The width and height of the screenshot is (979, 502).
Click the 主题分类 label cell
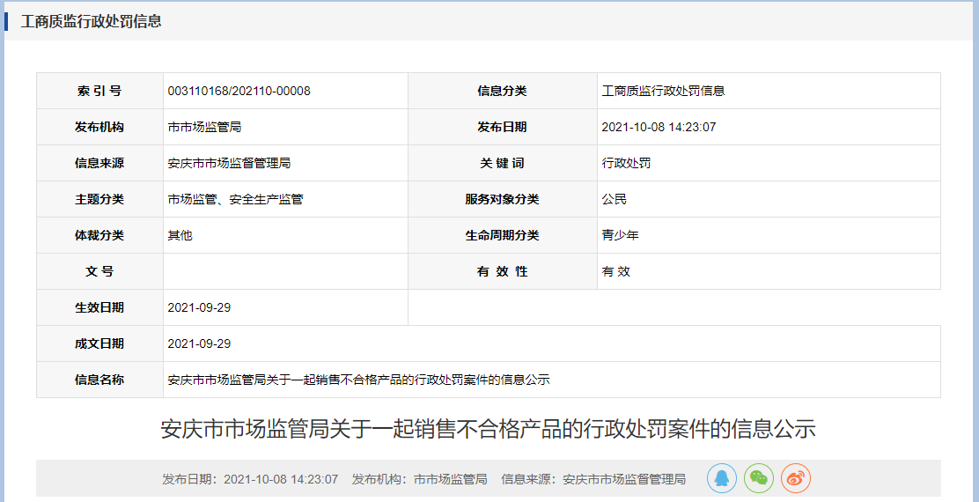(x=99, y=200)
